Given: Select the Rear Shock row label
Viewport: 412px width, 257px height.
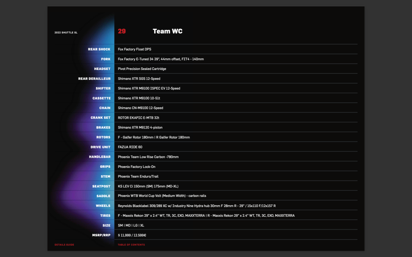Looking at the screenshot, I should [99, 49].
